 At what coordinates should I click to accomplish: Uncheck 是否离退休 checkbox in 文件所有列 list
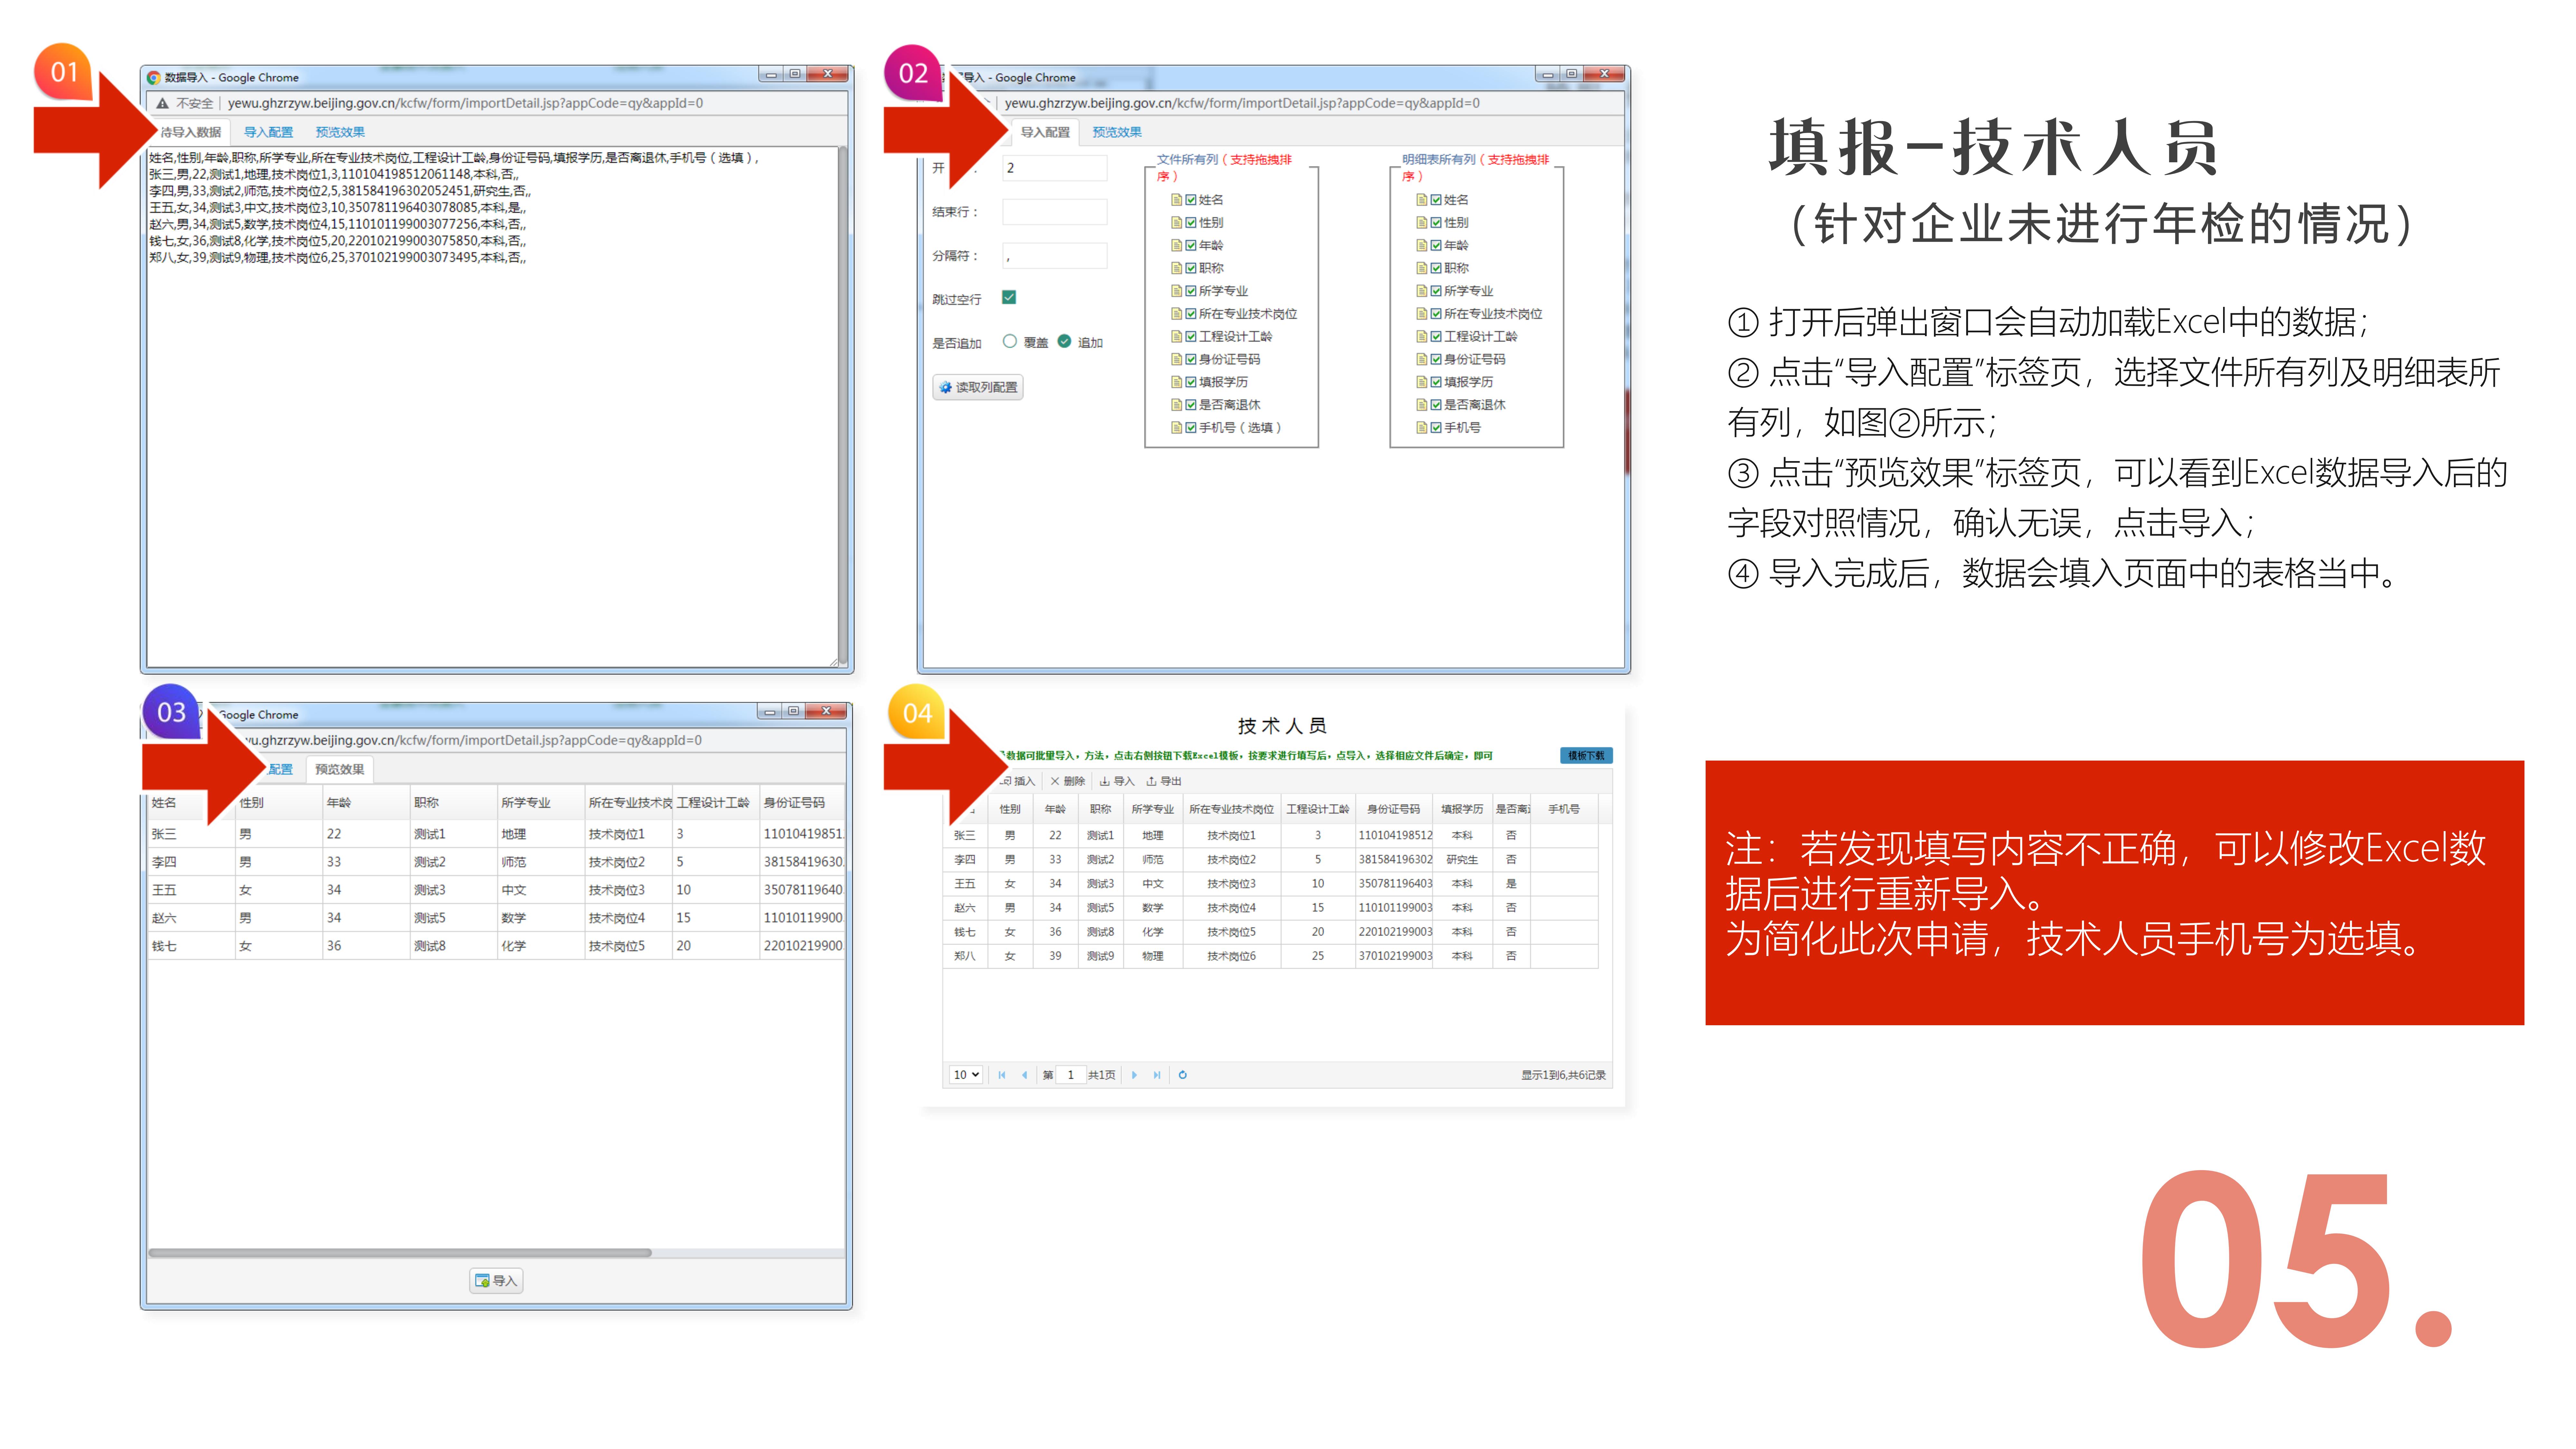pyautogui.click(x=1191, y=405)
